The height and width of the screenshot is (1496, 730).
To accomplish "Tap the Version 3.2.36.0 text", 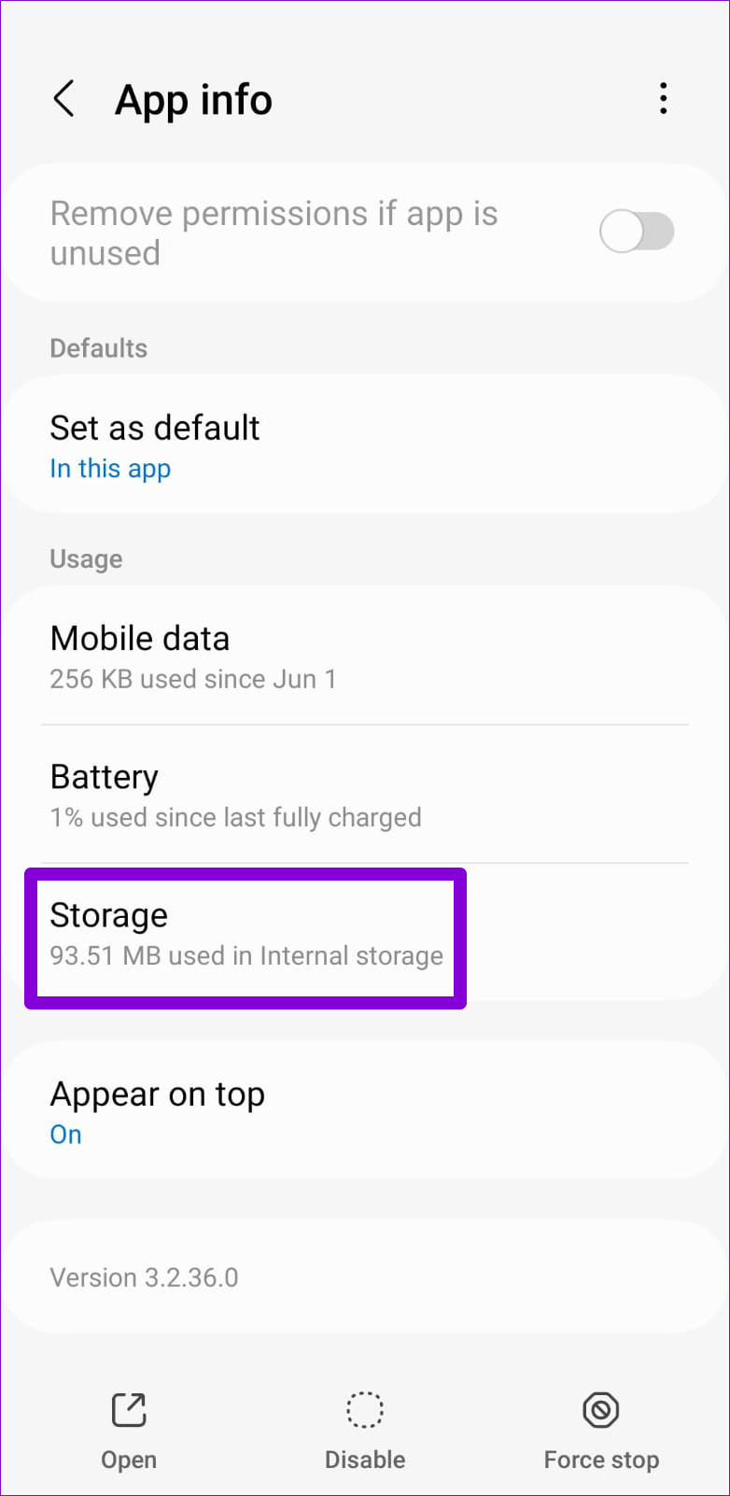I will 144,1277.
